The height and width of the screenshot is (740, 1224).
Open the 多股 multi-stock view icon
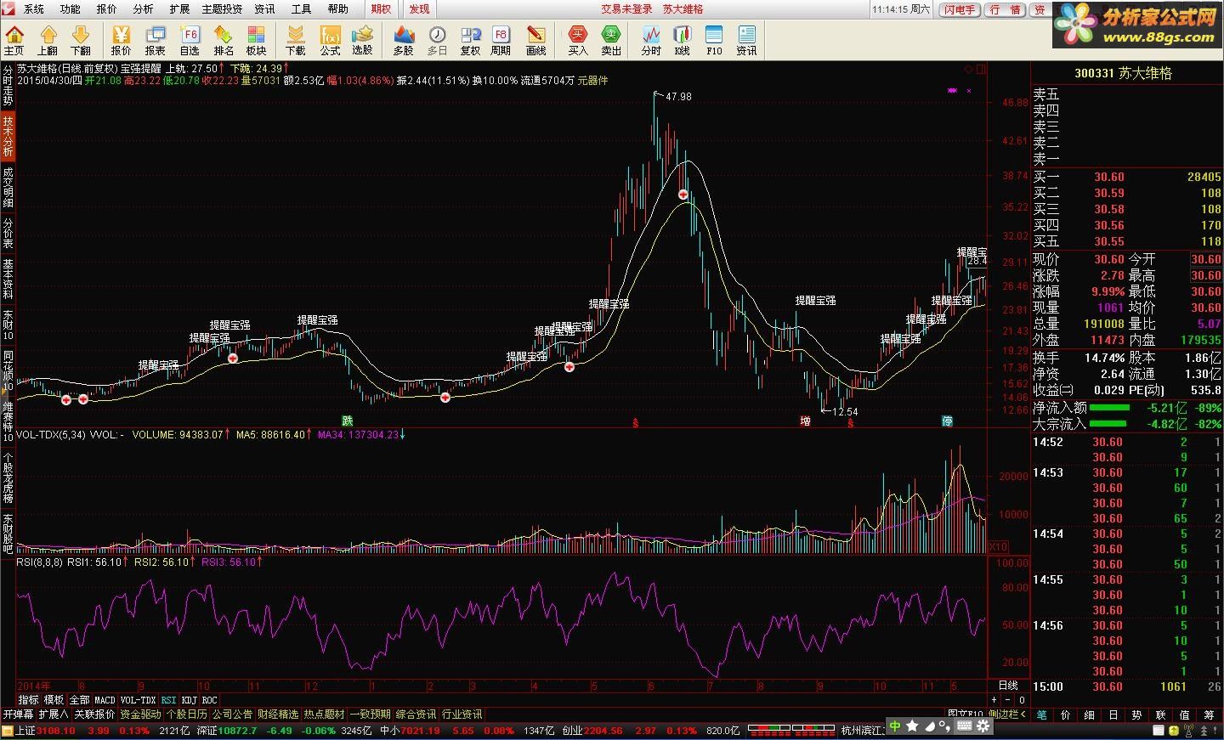coord(404,40)
